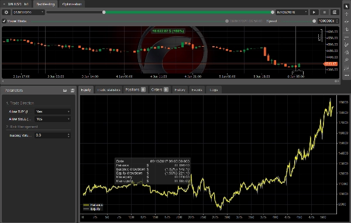Image resolution: width=351 pixels, height=223 pixels.
Task: Click the chart indicator icon below crosshair
Action: click(347, 22)
